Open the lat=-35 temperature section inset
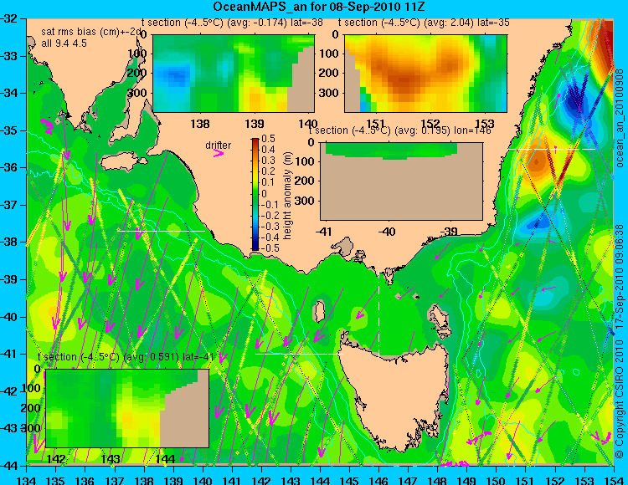The width and height of the screenshot is (628, 485). pos(425,74)
